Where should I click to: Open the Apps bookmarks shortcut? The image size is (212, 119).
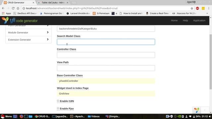tap(6, 13)
